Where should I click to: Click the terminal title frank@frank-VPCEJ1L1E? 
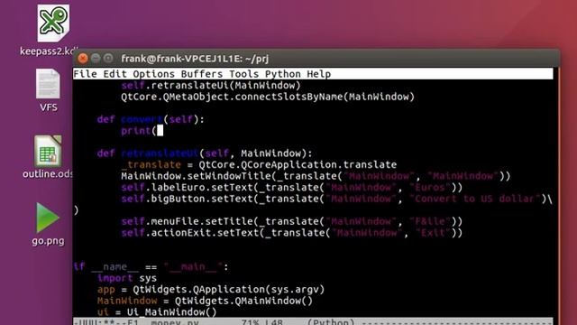pyautogui.click(x=195, y=59)
